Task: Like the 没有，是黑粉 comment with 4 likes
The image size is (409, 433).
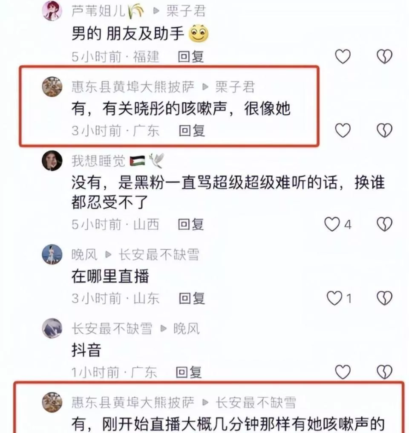Action: click(332, 224)
